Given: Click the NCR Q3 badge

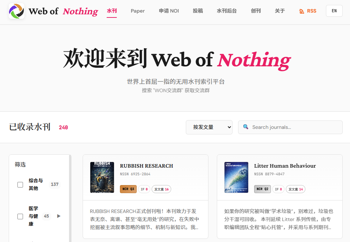Looking at the screenshot, I should (x=128, y=189).
